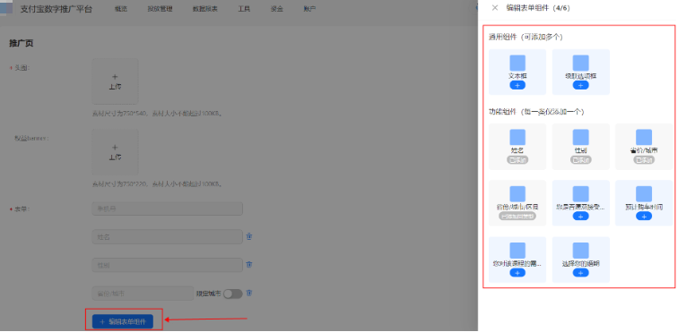The image size is (695, 332).
Task: Add a 级联选项框 component with plus button
Action: point(580,85)
